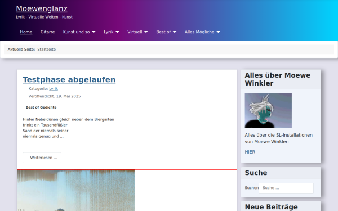Open the Moewenglanz site title link
This screenshot has width=338, height=211.
[x=42, y=9]
